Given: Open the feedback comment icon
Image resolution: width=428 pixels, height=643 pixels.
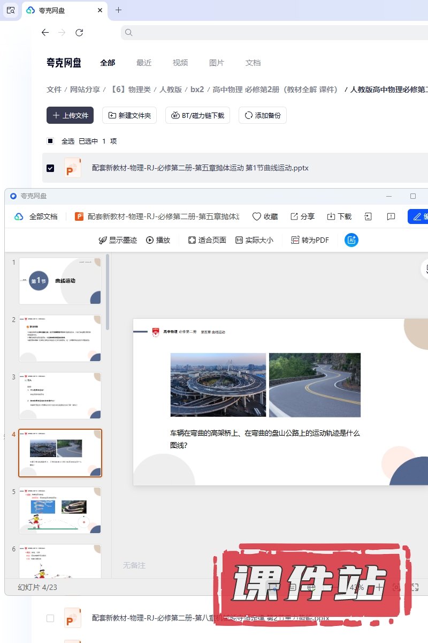Looking at the screenshot, I should 391,216.
